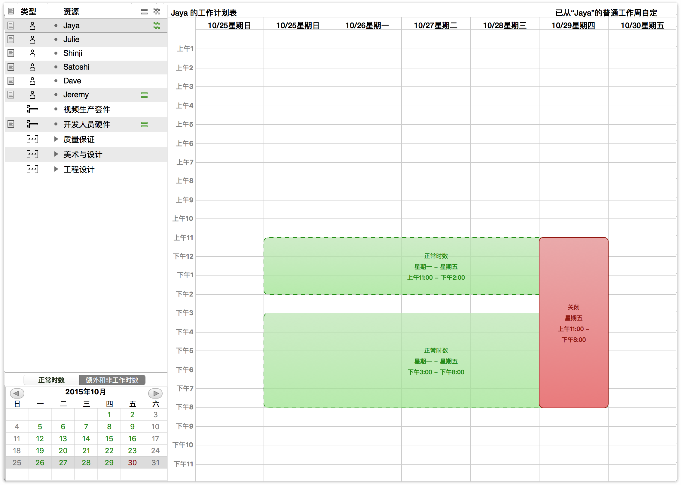Click the schedule grid column header icon
Screen dimensions: 681x485
tap(157, 11)
